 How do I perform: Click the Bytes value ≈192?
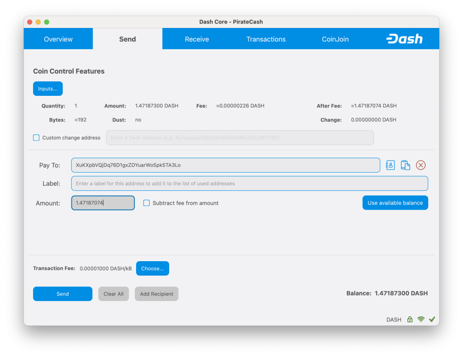80,120
